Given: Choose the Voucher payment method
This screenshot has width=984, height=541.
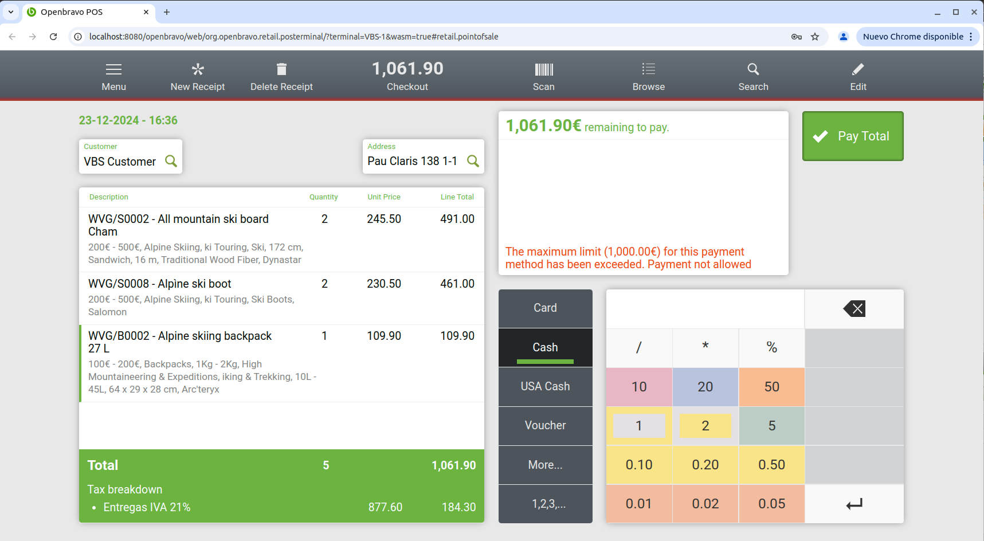Looking at the screenshot, I should pyautogui.click(x=545, y=426).
